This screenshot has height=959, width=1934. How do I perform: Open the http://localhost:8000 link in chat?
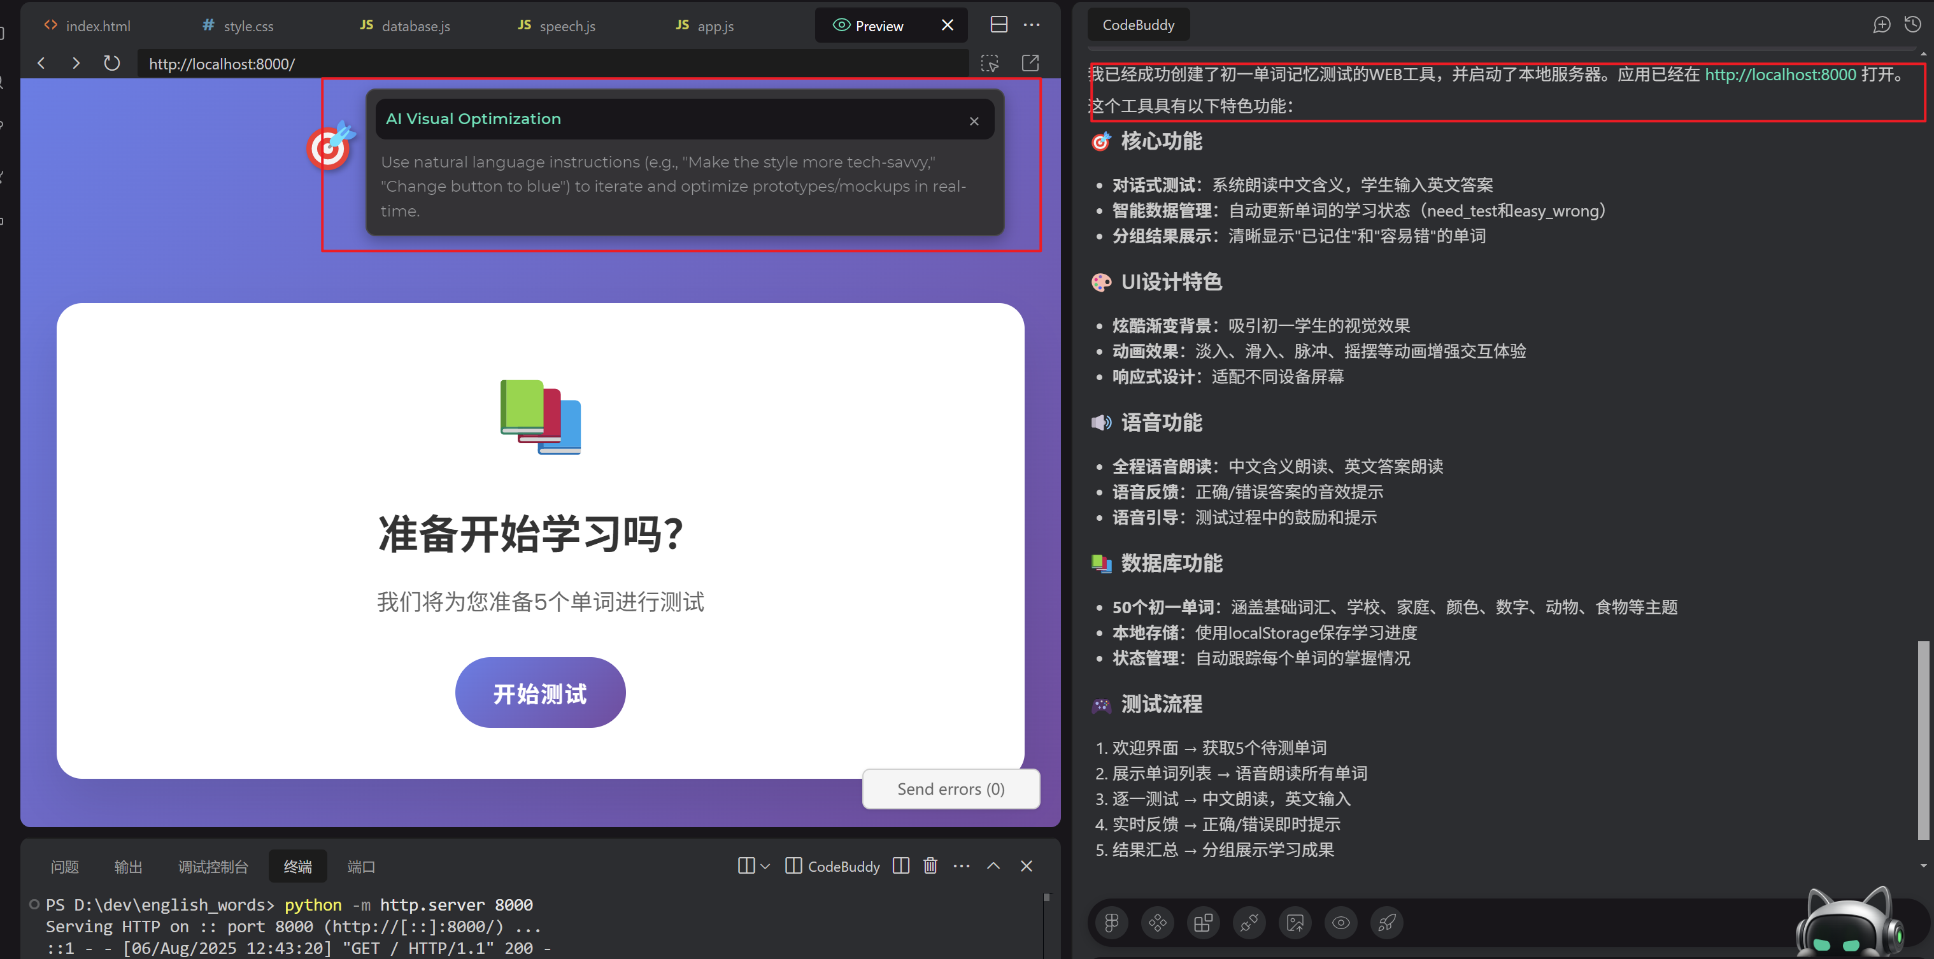tap(1780, 75)
